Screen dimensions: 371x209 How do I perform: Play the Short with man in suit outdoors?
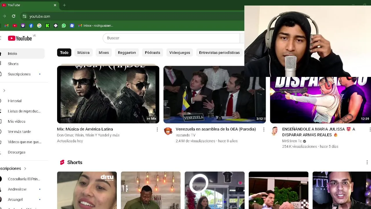pos(279,190)
